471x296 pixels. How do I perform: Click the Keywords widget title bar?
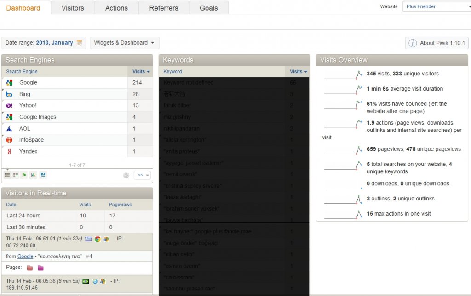click(235, 60)
